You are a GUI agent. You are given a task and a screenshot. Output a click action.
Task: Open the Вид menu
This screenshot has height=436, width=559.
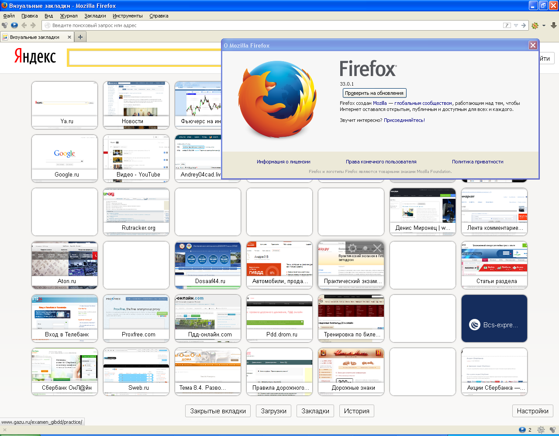tap(48, 16)
